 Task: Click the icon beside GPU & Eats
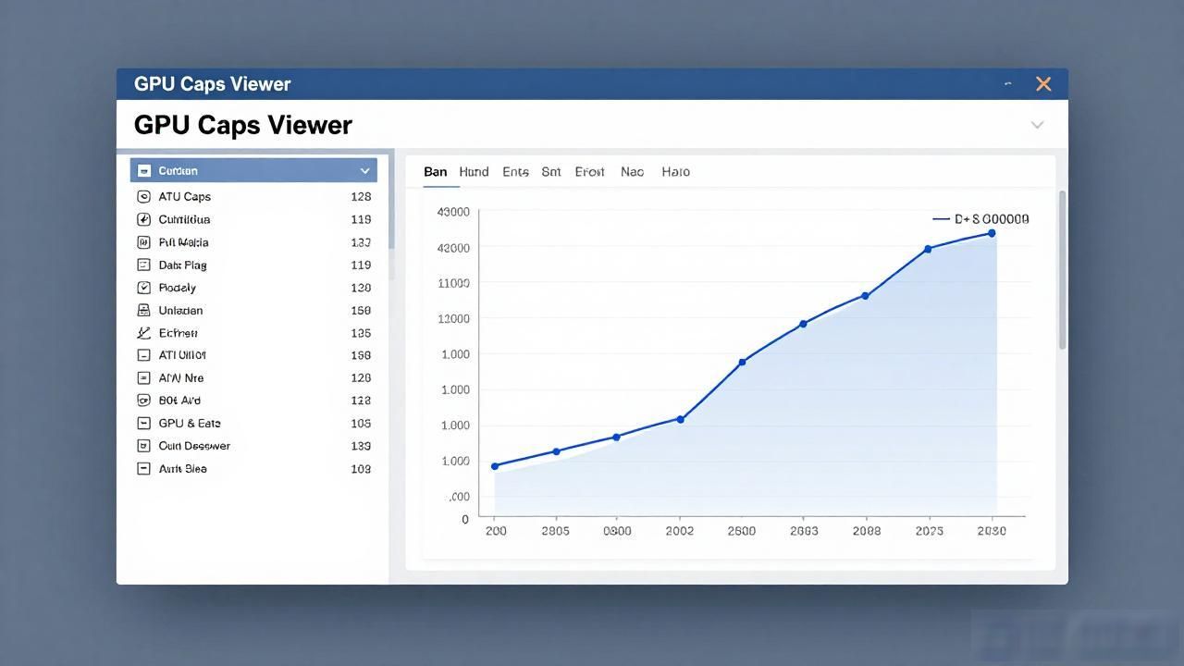pos(143,423)
